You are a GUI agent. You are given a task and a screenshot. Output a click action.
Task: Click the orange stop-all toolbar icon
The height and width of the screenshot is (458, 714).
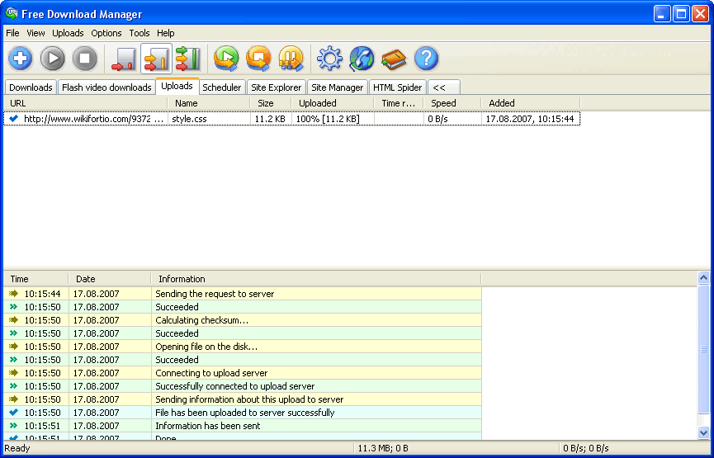[258, 59]
